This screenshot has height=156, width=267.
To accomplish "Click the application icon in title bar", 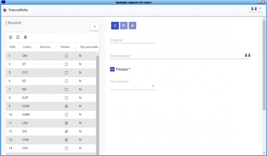I will point(3,2).
